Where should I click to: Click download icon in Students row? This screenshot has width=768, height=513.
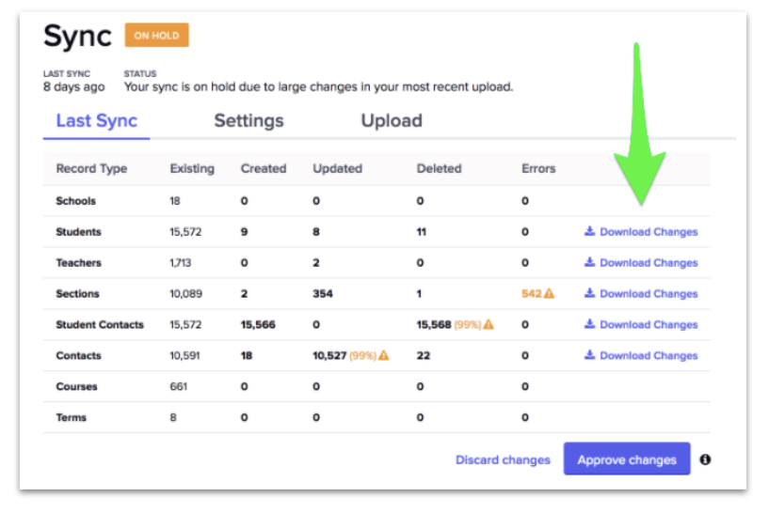point(590,231)
